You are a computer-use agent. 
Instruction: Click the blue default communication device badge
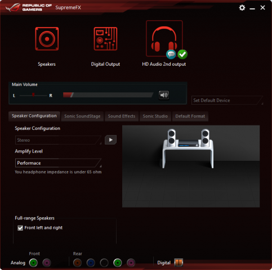[171, 55]
